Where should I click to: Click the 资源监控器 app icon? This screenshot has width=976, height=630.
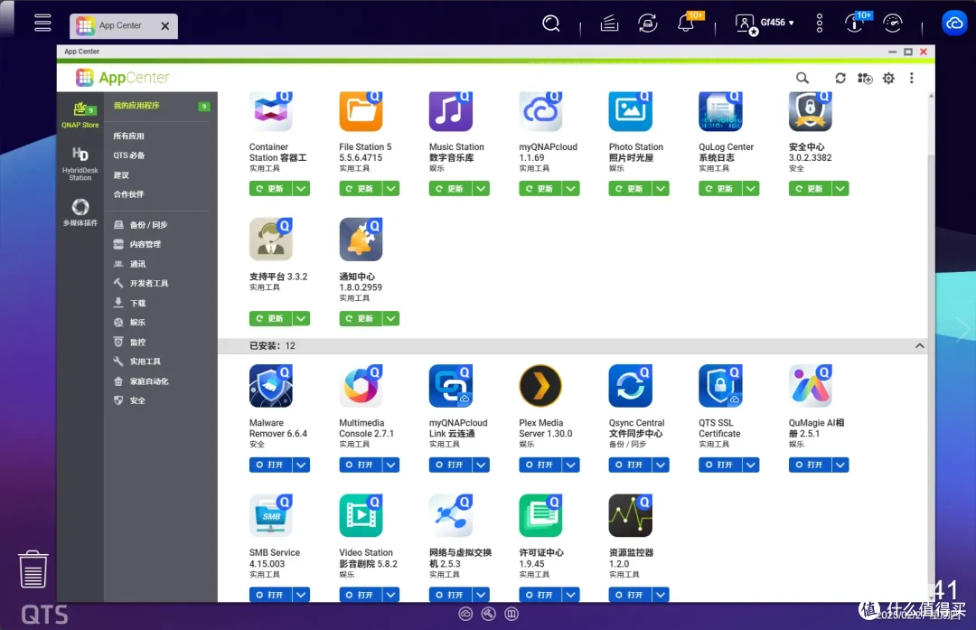[x=631, y=515]
